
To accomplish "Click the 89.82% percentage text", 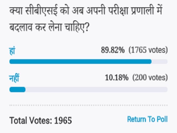I will [113, 50].
